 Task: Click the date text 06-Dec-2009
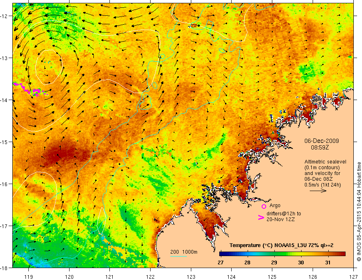322,141
